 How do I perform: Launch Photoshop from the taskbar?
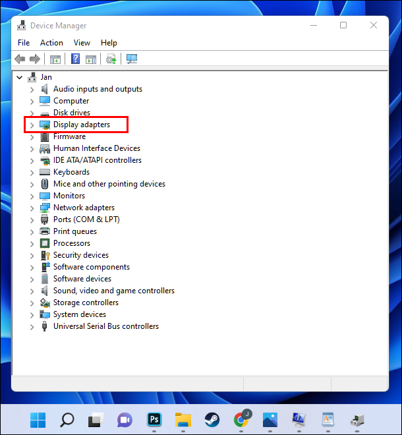[154, 419]
